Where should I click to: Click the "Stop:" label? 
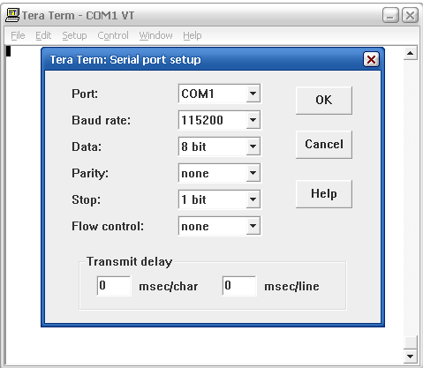click(86, 199)
